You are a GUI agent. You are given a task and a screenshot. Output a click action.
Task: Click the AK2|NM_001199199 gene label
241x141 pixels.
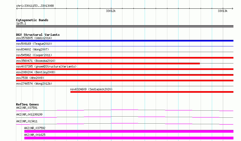[x=29, y=114]
